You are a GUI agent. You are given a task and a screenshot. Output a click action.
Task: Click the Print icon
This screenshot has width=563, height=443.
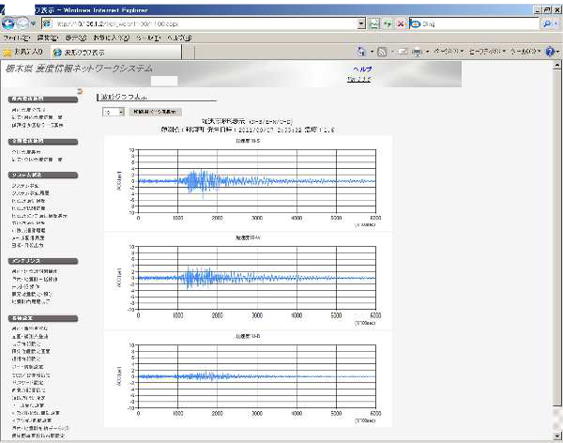[417, 53]
